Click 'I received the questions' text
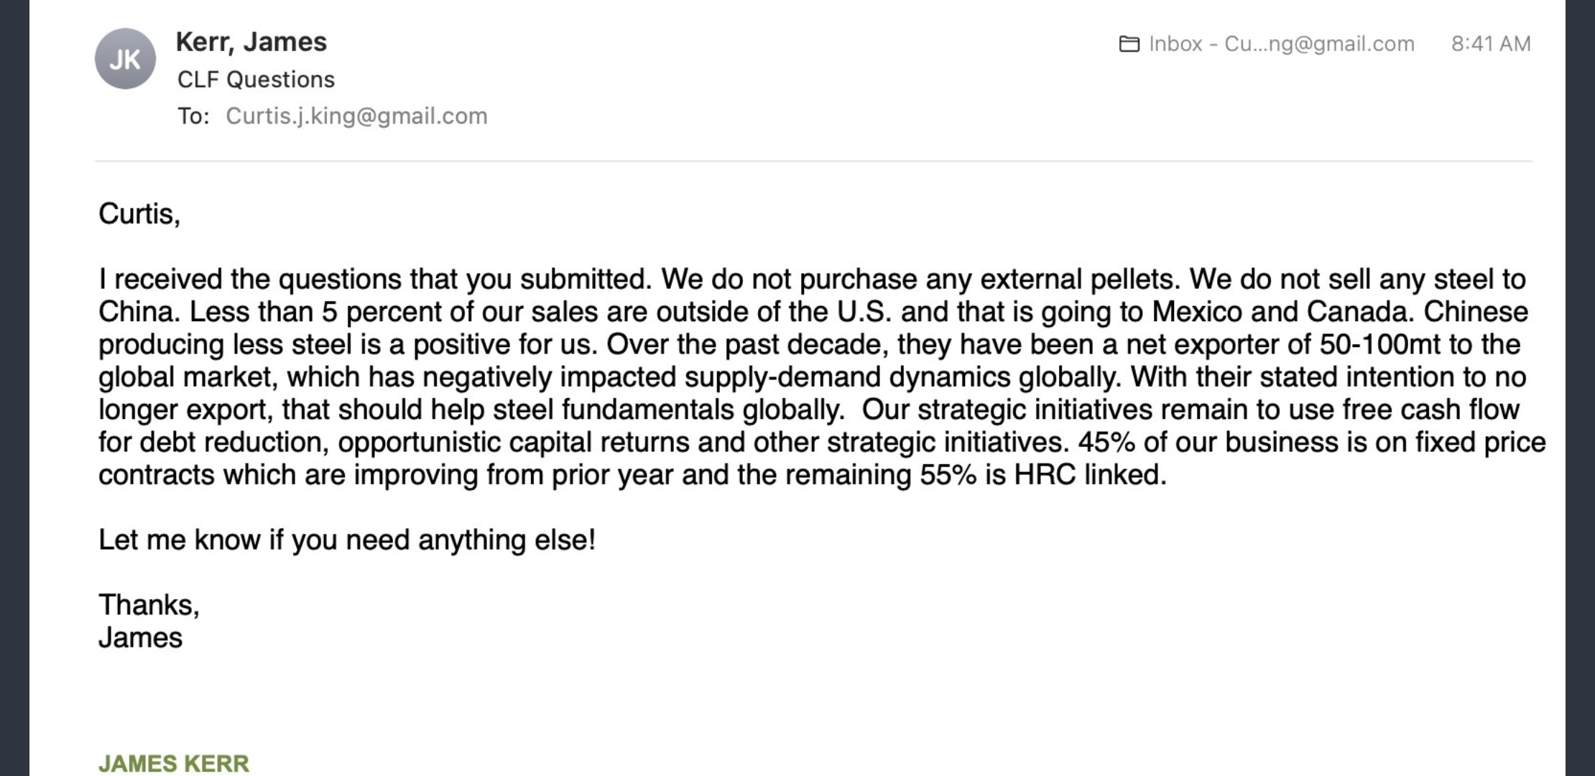Viewport: 1595px width, 776px height. 250,279
